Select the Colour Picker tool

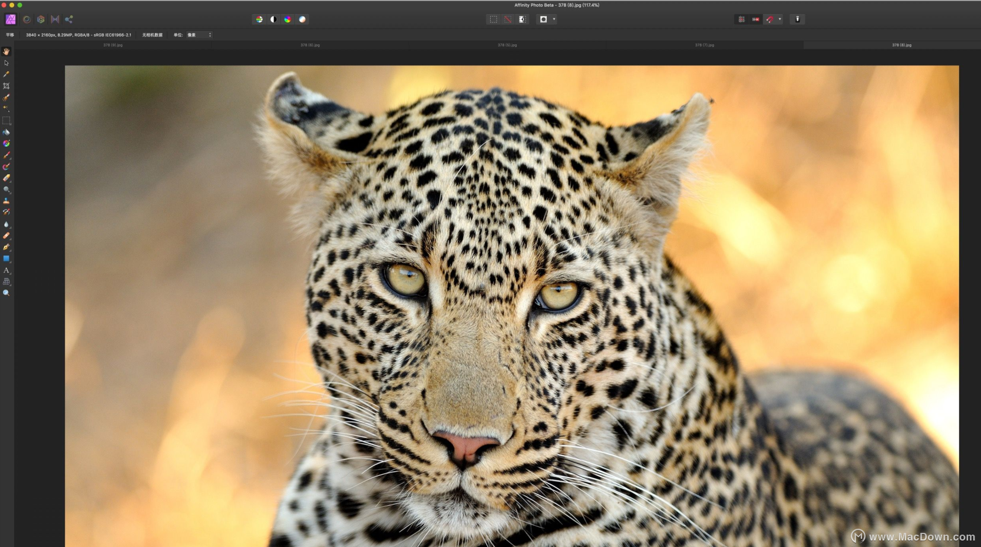(x=6, y=74)
